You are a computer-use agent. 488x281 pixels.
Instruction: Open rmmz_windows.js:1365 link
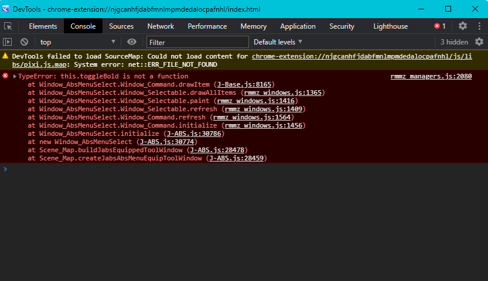click(282, 92)
